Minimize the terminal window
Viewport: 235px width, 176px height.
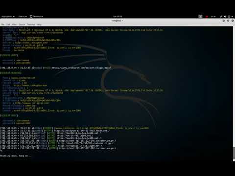point(224,21)
